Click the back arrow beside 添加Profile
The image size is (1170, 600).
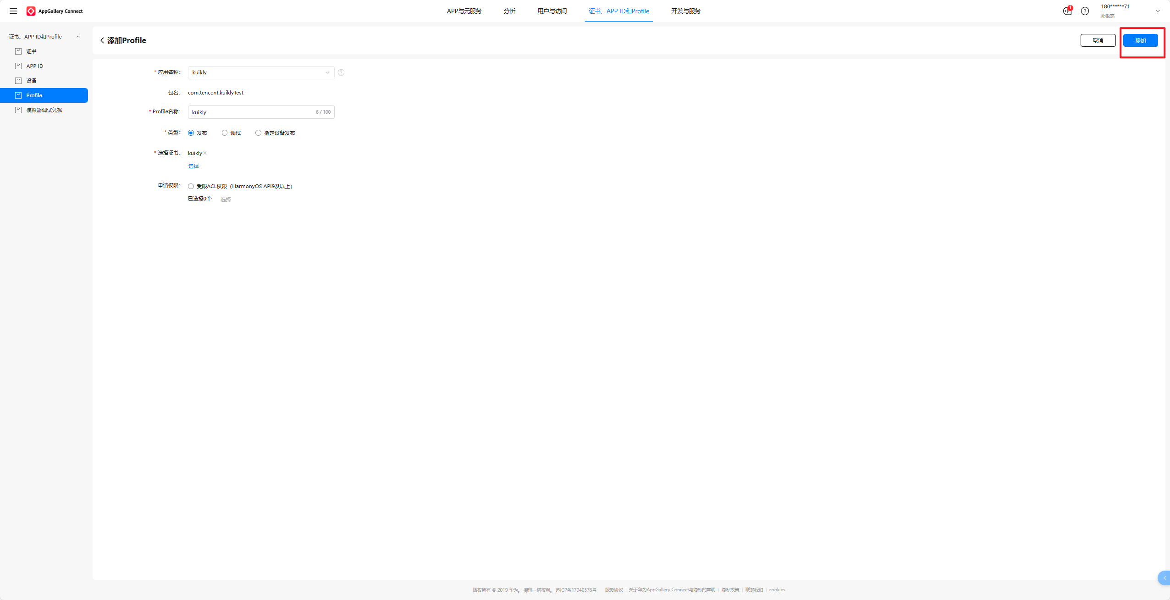102,40
